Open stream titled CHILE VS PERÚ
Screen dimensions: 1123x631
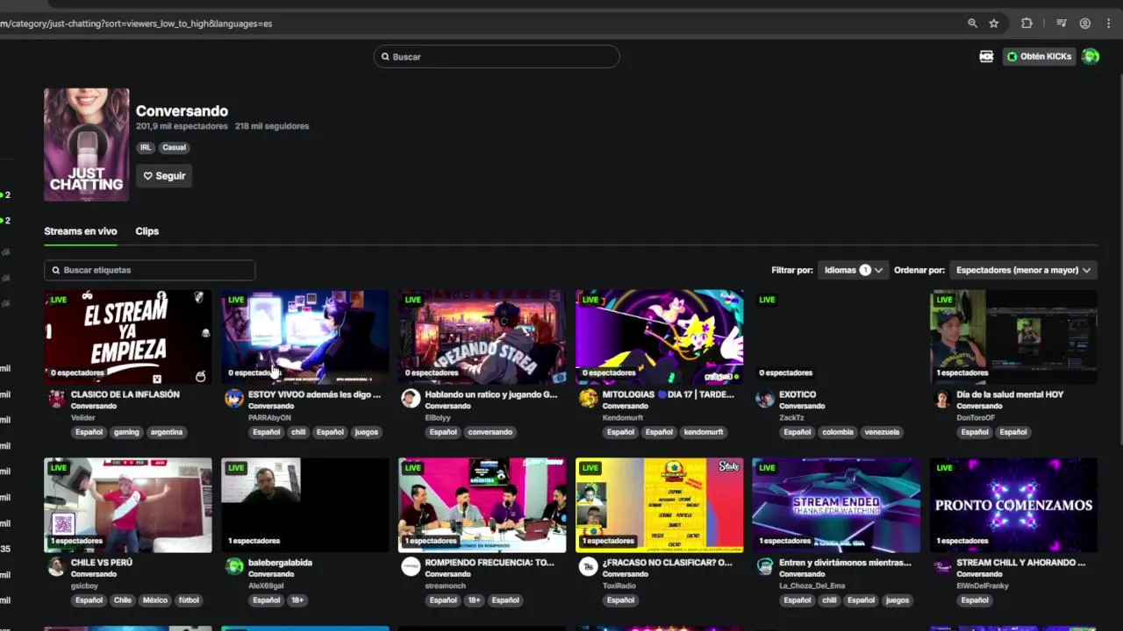pyautogui.click(x=102, y=563)
